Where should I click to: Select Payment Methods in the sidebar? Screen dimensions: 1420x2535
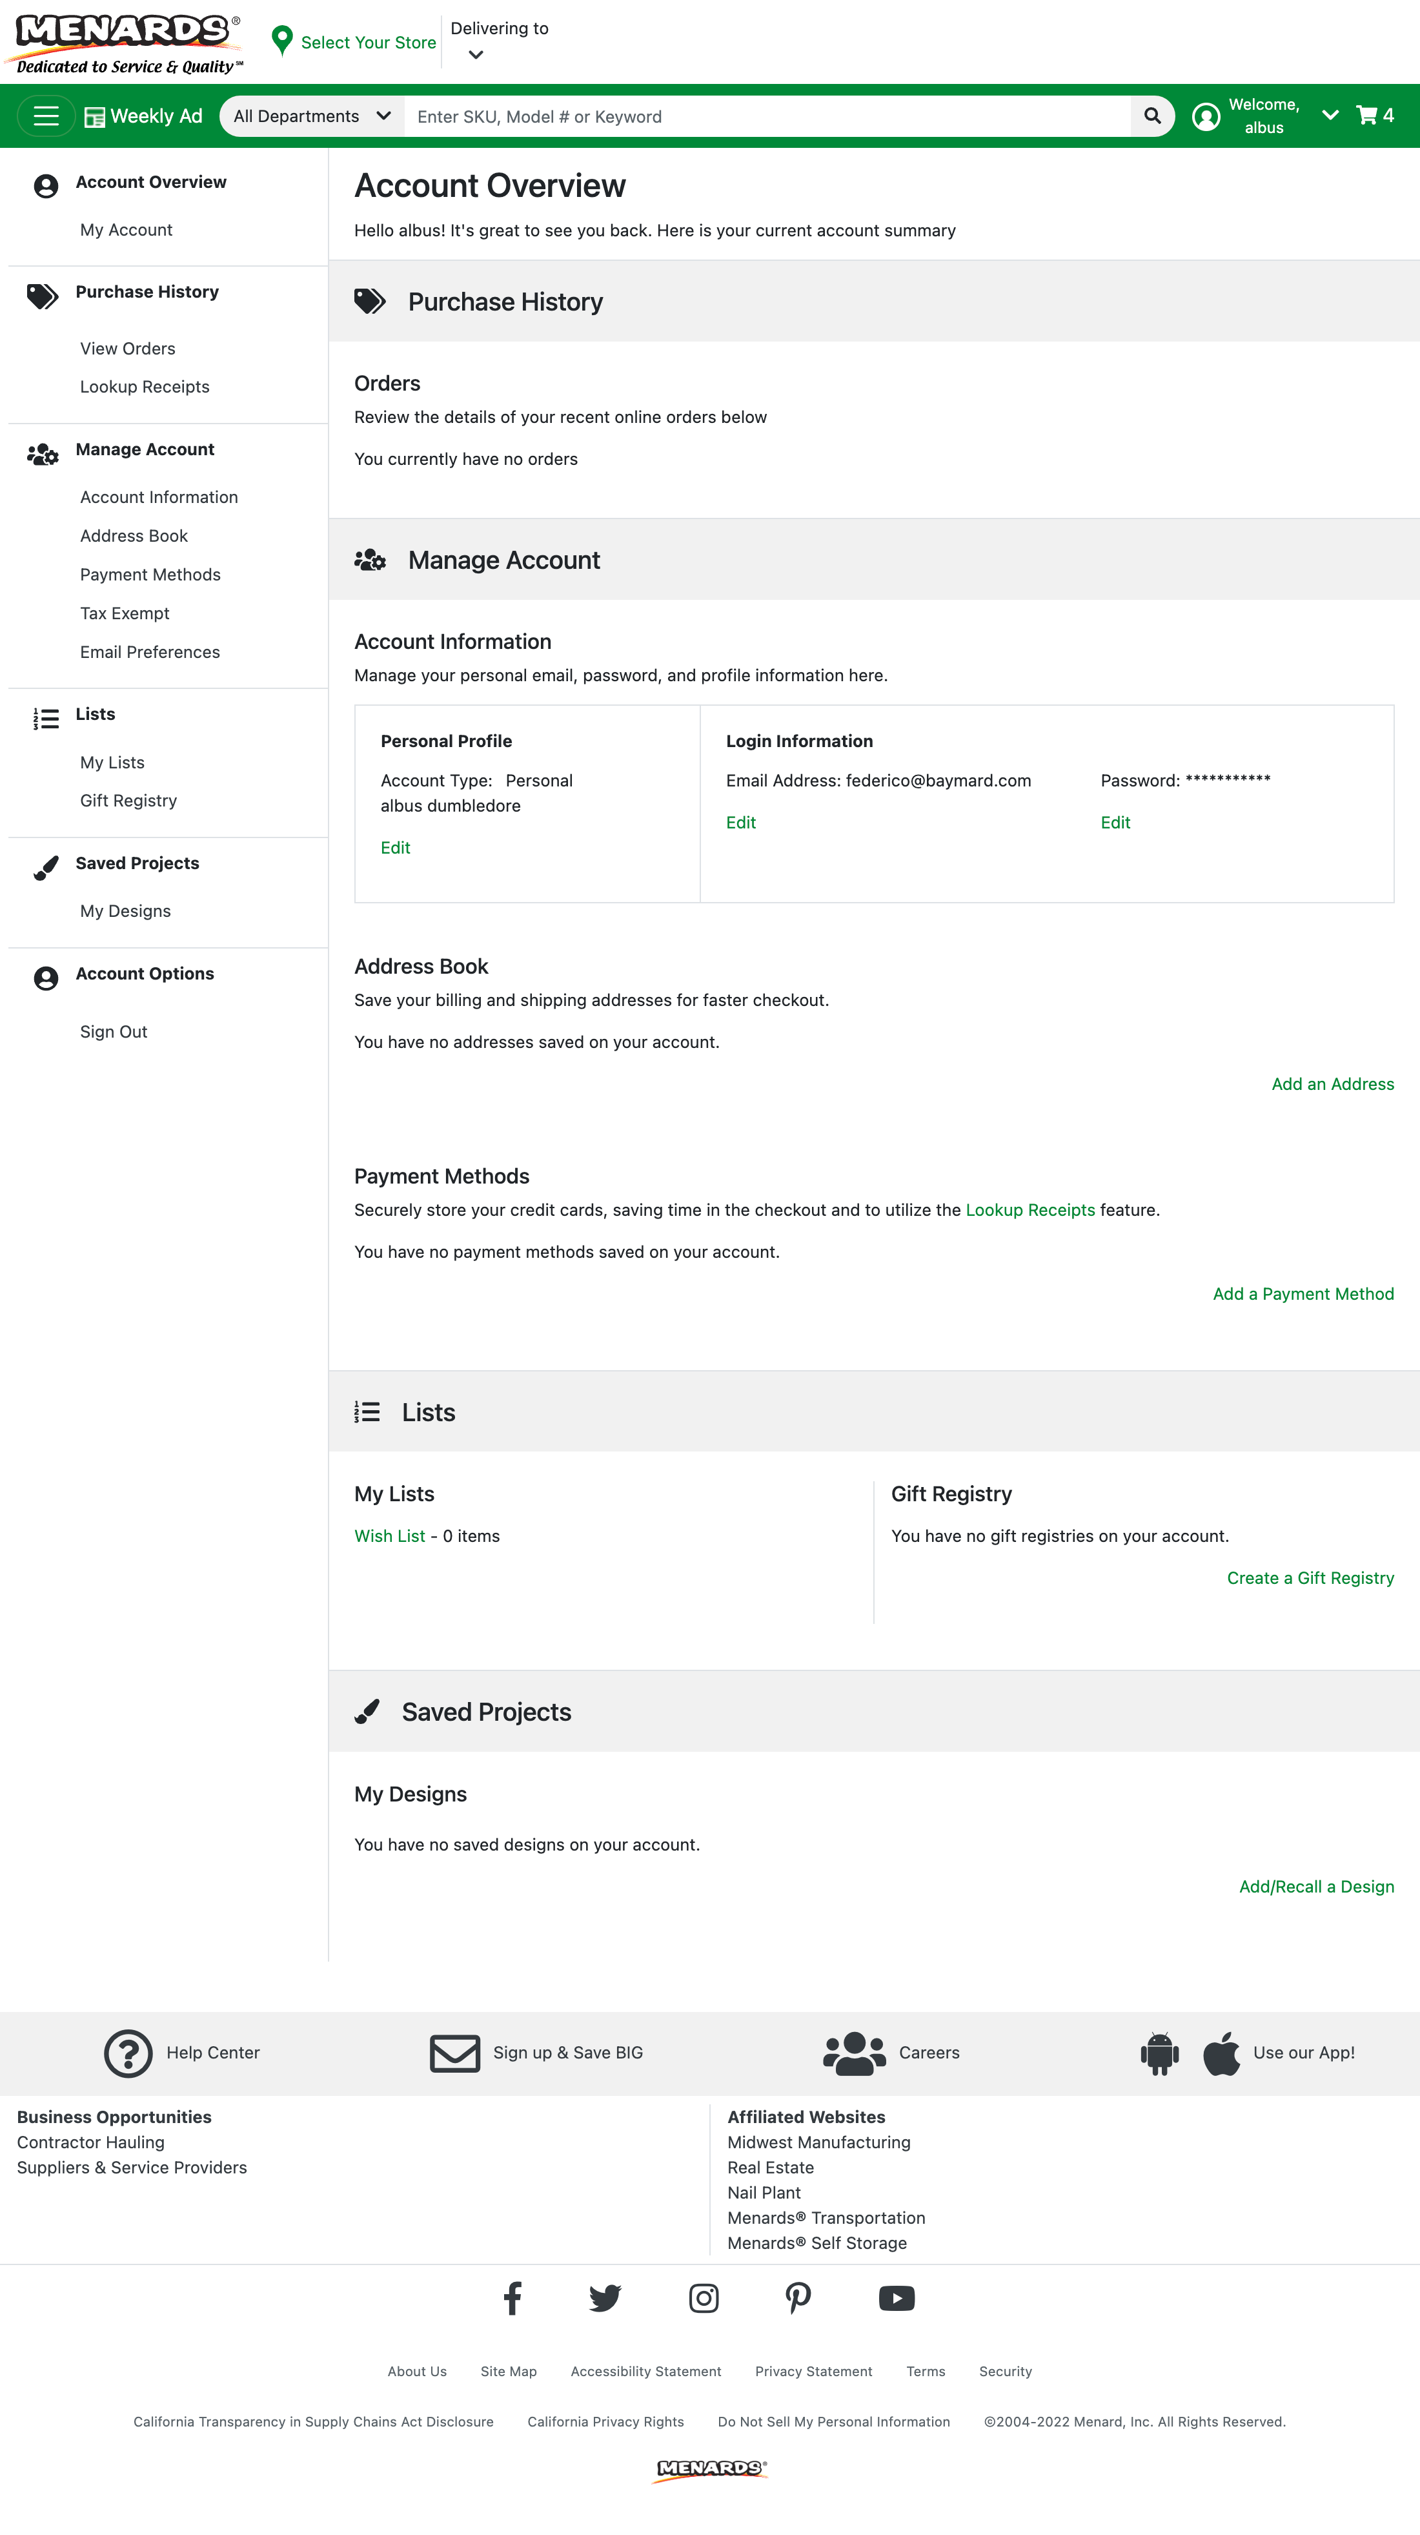tap(150, 574)
